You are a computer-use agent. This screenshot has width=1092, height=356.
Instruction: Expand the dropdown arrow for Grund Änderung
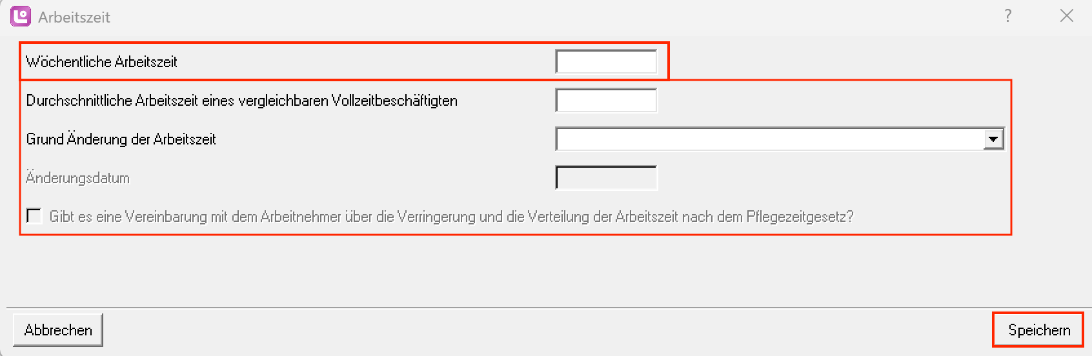coord(993,139)
